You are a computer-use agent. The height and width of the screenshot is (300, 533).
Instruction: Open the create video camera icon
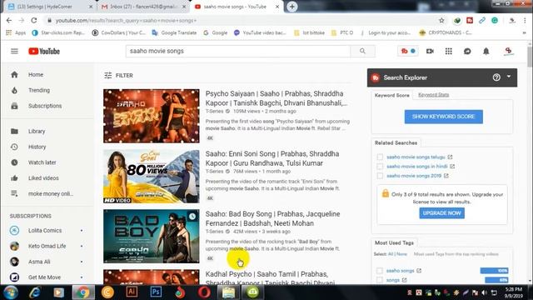click(430, 51)
